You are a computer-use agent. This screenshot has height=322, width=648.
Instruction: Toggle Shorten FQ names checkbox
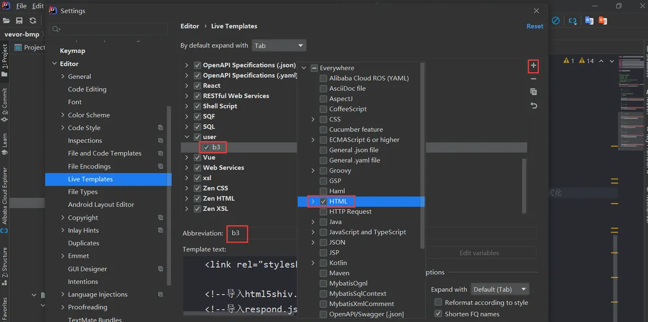(438, 314)
